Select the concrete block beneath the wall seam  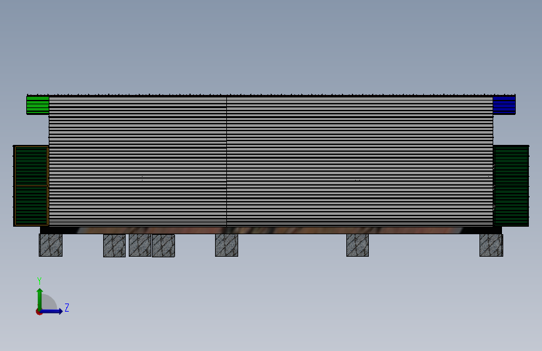[x=226, y=245]
